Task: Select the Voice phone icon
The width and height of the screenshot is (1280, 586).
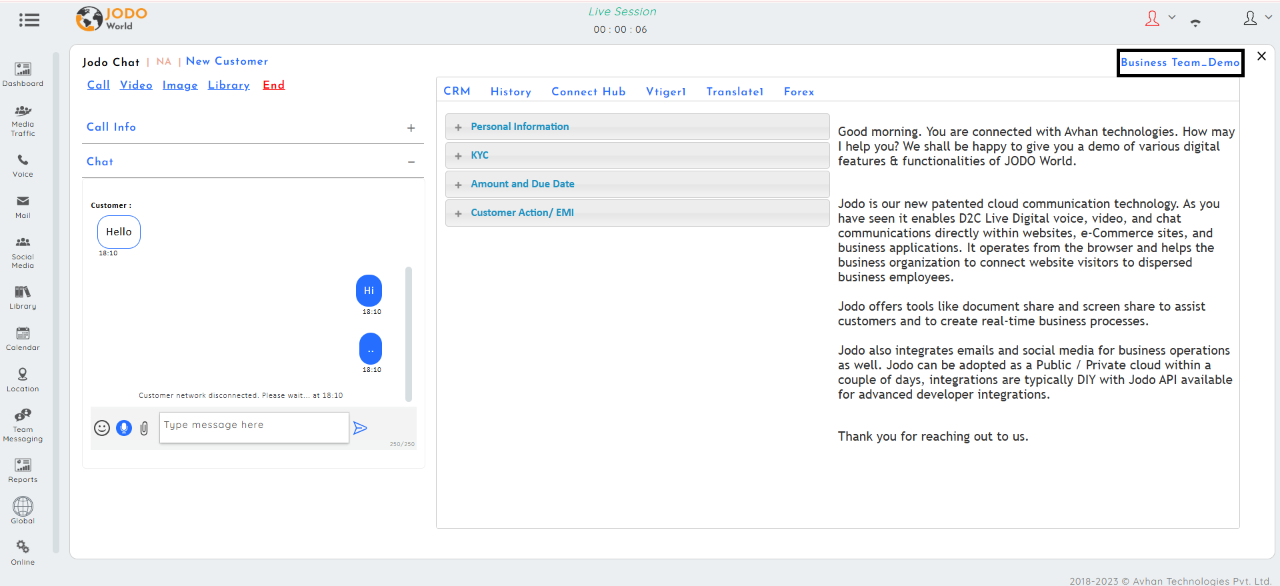Action: [23, 160]
